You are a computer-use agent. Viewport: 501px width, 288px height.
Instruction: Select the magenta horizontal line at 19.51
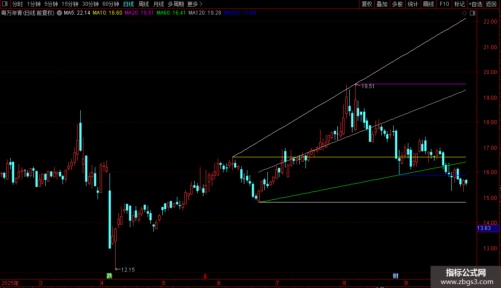(411, 84)
